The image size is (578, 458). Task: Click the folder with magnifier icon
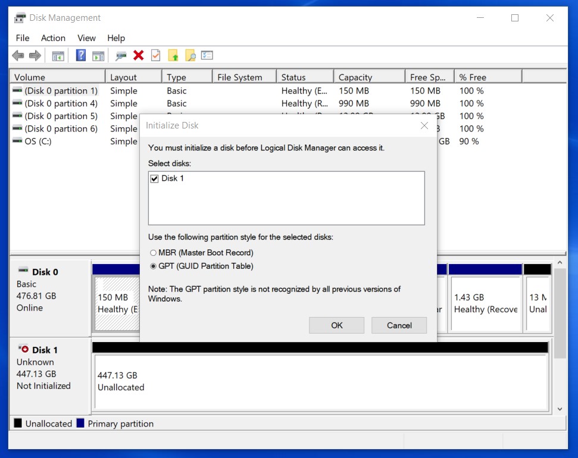[190, 55]
